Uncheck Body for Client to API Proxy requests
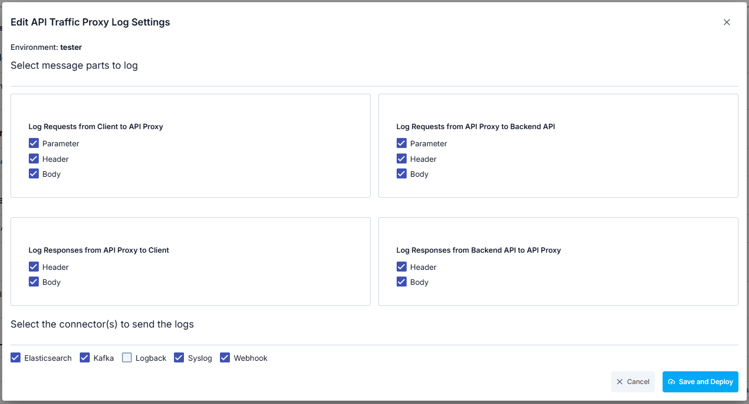749x404 pixels. (34, 174)
